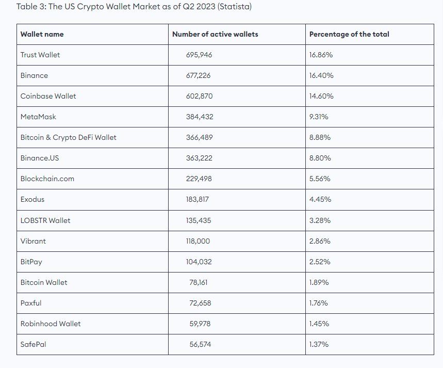This screenshot has width=443, height=368.
Task: Click the LOBSTR Wallet row label
Action: 45,220
